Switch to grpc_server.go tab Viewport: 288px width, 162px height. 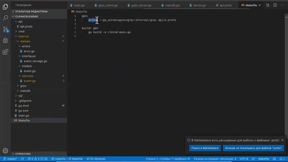(x=139, y=5)
